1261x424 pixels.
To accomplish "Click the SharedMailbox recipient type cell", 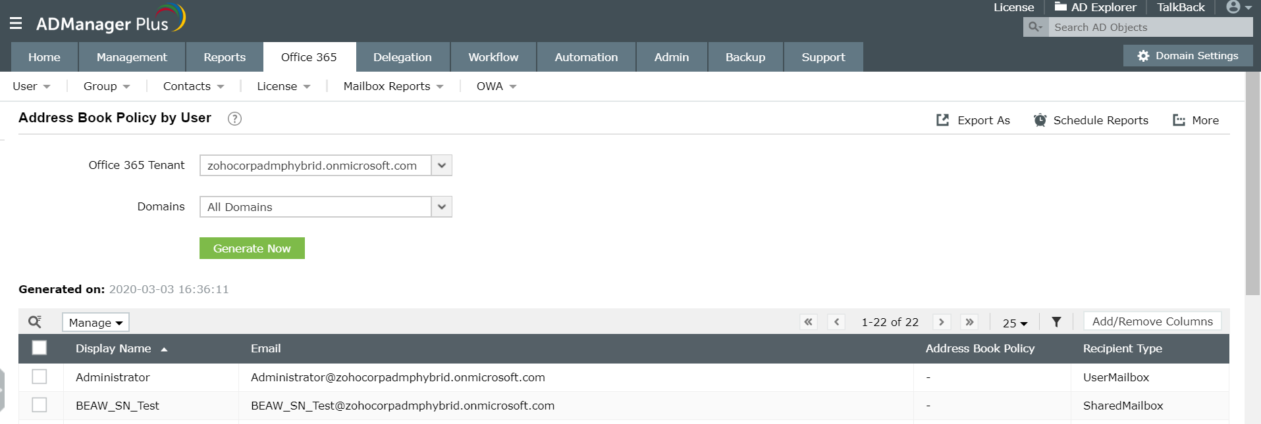I will click(x=1123, y=406).
